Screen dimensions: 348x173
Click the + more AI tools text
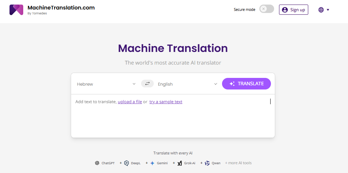pos(238,163)
